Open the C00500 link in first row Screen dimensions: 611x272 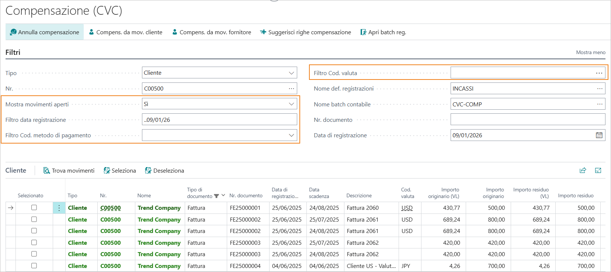[x=111, y=208]
